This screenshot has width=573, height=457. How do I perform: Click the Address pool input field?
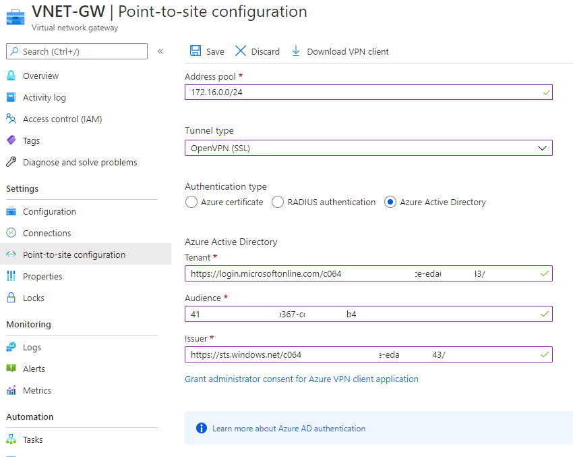tap(368, 92)
